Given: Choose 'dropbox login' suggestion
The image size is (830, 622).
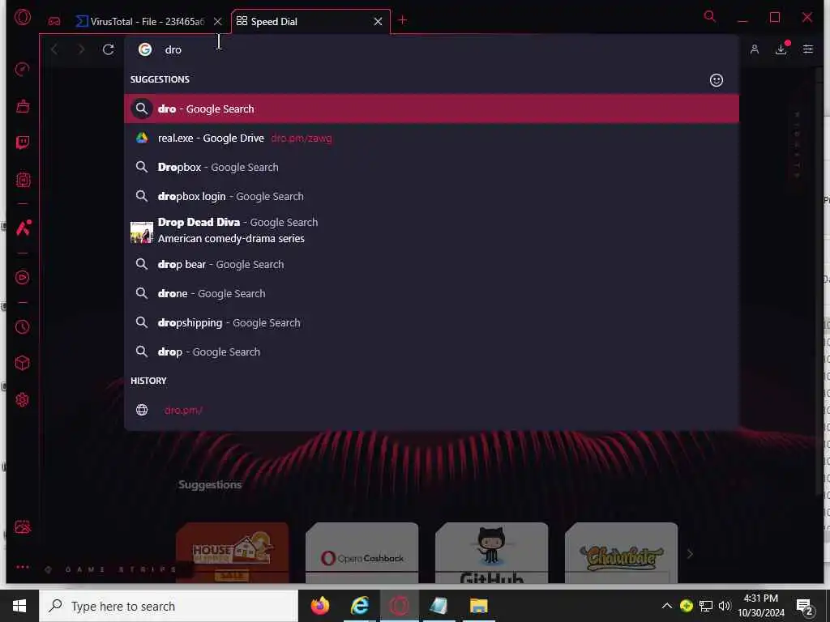Looking at the screenshot, I should pyautogui.click(x=431, y=196).
